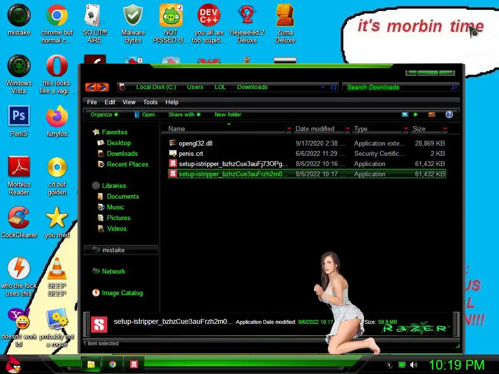Select the Music library
499x374 pixels.
pos(115,207)
